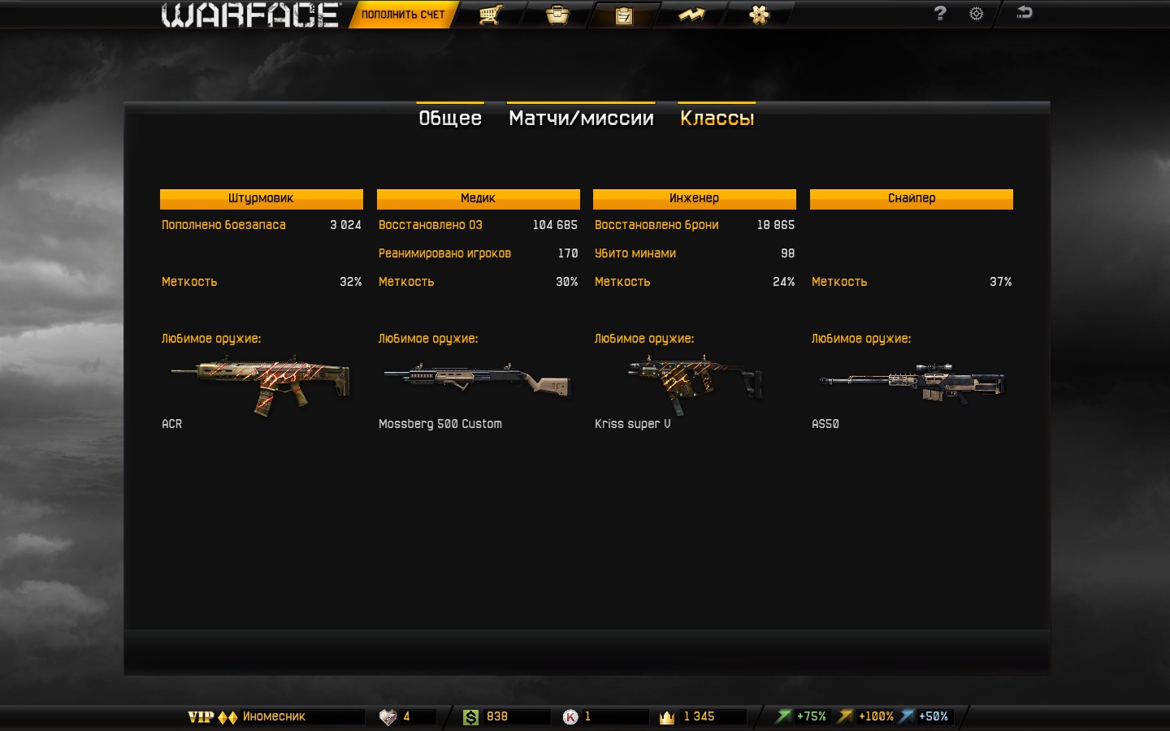
Task: Click the Восстановлено брони stat label
Action: tap(656, 225)
